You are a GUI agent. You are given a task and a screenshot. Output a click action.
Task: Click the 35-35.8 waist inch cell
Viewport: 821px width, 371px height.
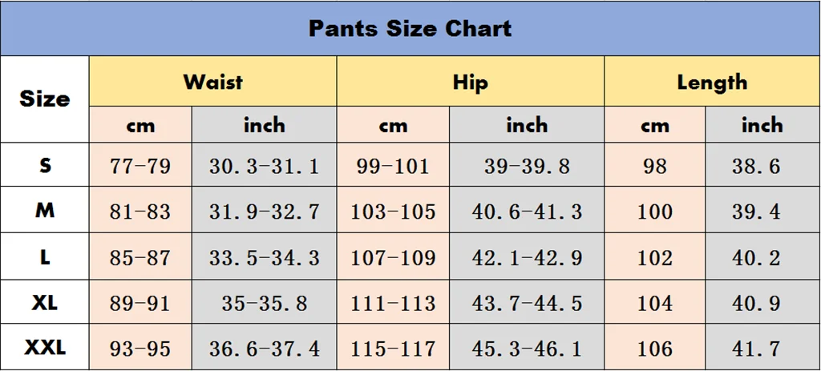coord(265,302)
